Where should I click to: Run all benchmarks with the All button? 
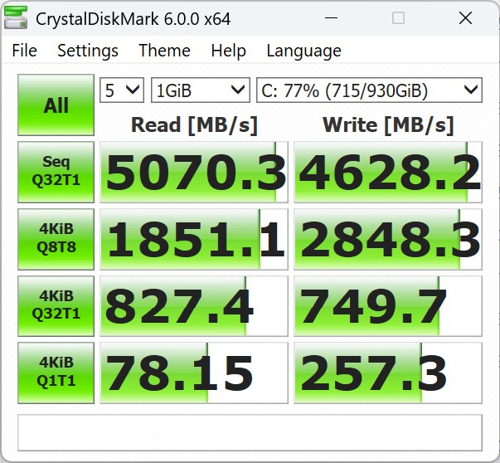tap(56, 105)
